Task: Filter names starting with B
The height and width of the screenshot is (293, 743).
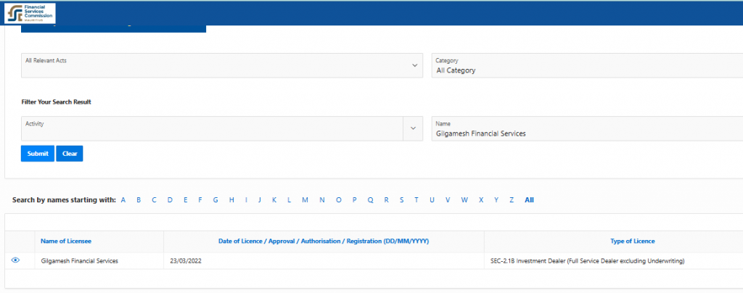Action: click(x=139, y=199)
